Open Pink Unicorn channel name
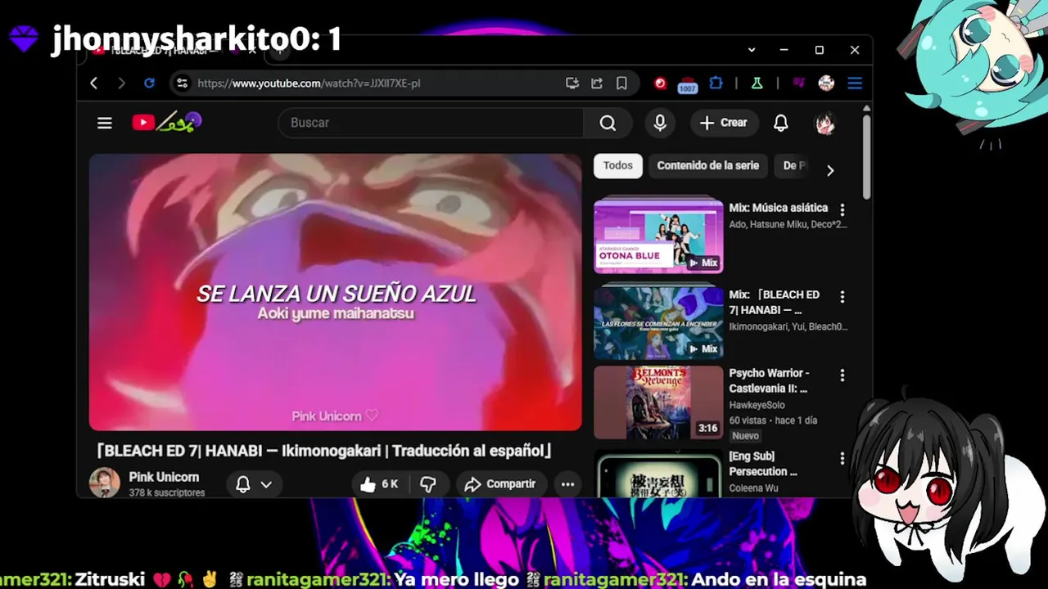The width and height of the screenshot is (1048, 589). (164, 477)
